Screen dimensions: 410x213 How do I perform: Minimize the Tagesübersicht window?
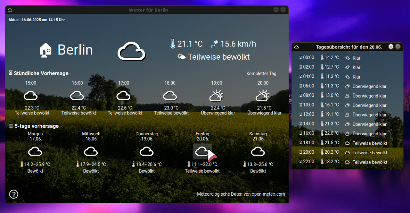point(398,47)
